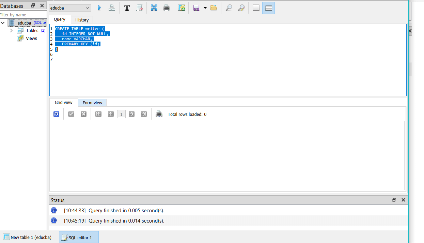Switch to SQL editor 1 window
This screenshot has width=424, height=243.
[79, 237]
